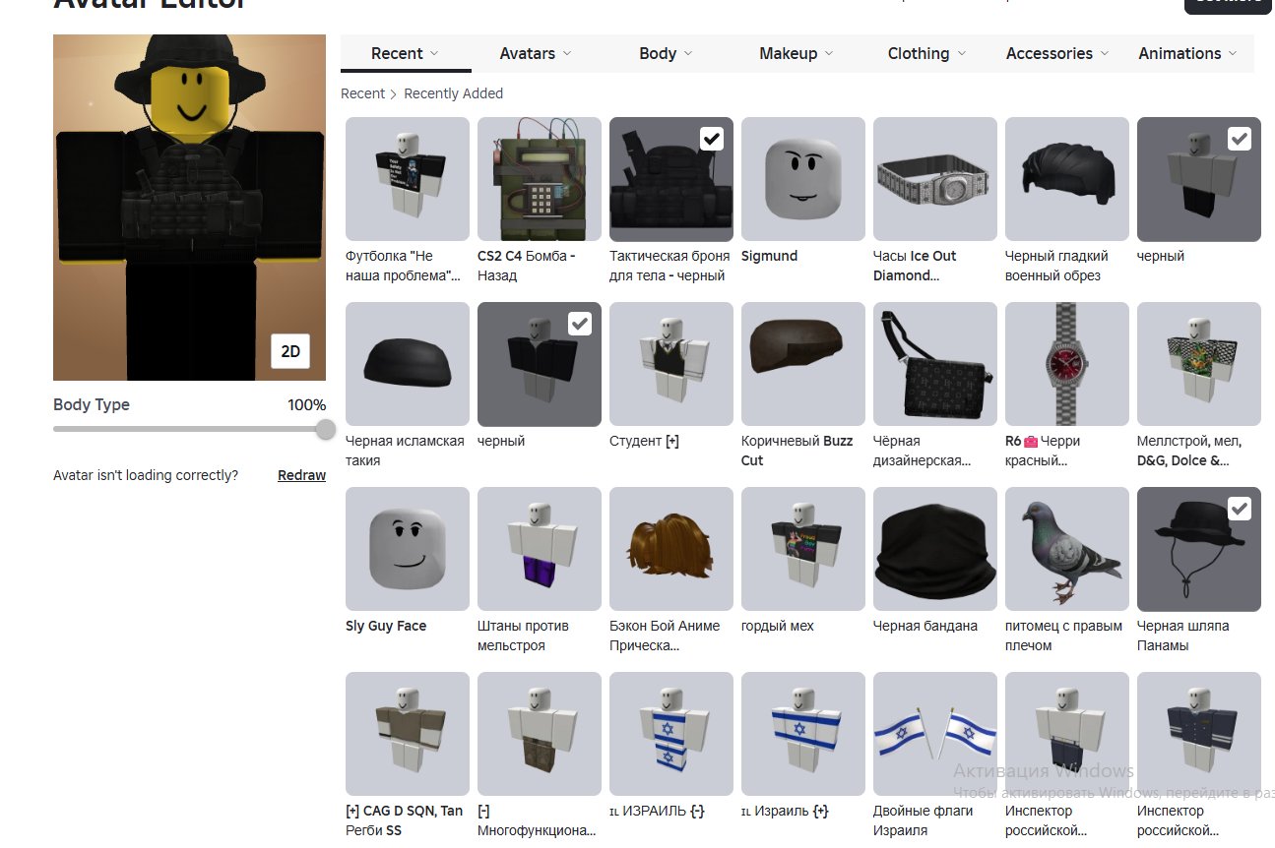The width and height of the screenshot is (1275, 848).
Task: Equip the CS2 C4 Бомба back accessory
Action: coord(539,179)
